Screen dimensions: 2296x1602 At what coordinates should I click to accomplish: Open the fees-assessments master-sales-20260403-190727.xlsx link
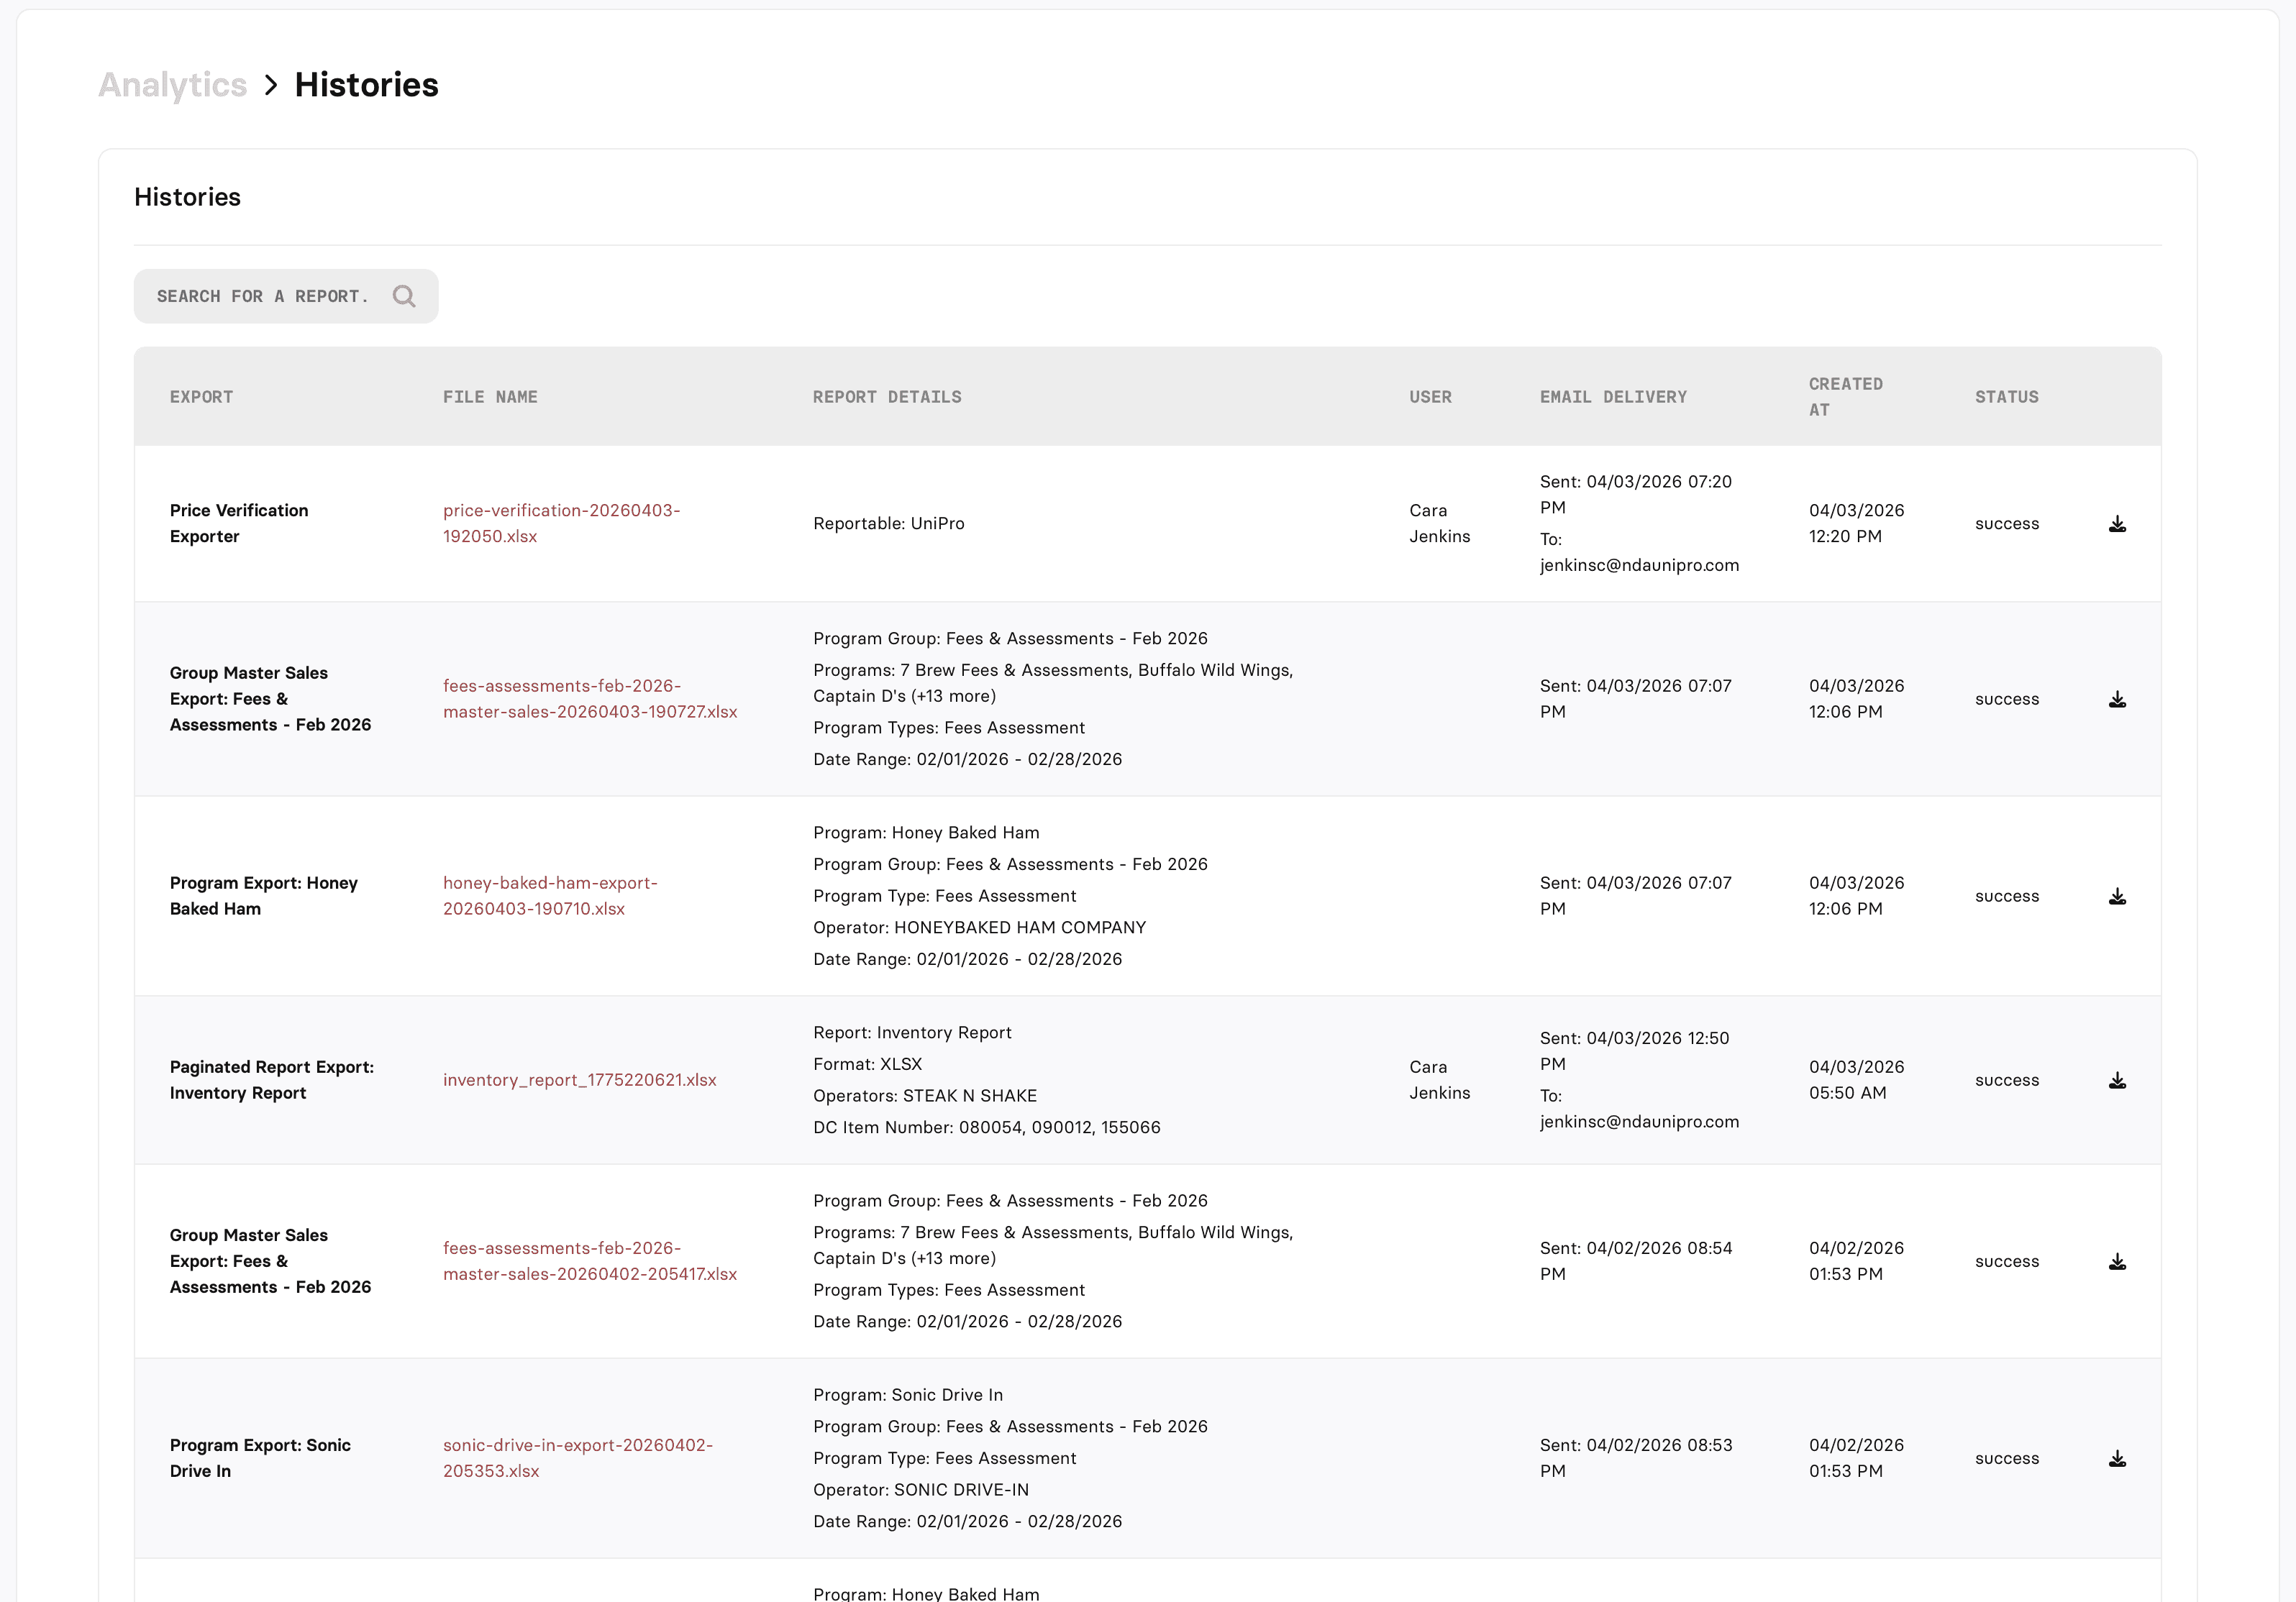[589, 699]
